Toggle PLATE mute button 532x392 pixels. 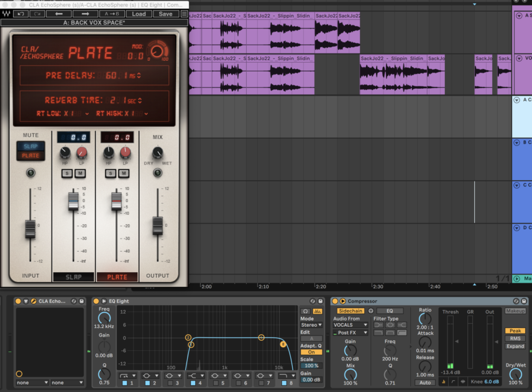(30, 156)
